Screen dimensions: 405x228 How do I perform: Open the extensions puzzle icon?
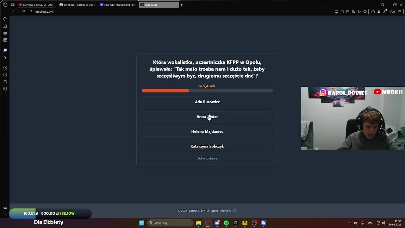point(373,12)
